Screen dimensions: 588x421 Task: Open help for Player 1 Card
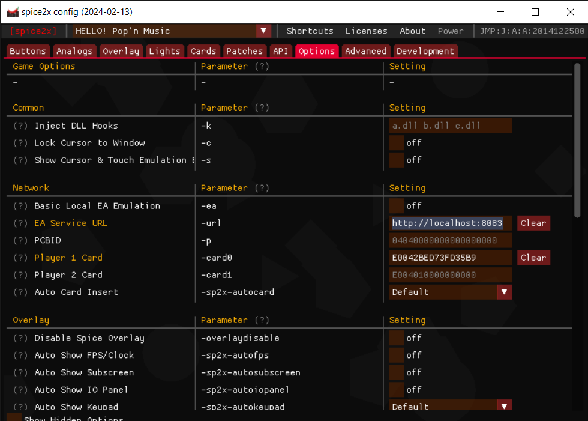point(20,257)
